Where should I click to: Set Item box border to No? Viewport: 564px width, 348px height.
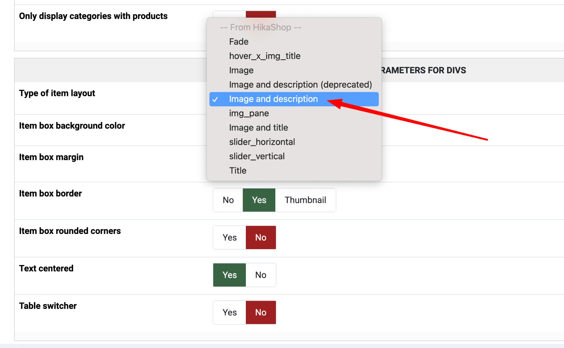coord(228,200)
